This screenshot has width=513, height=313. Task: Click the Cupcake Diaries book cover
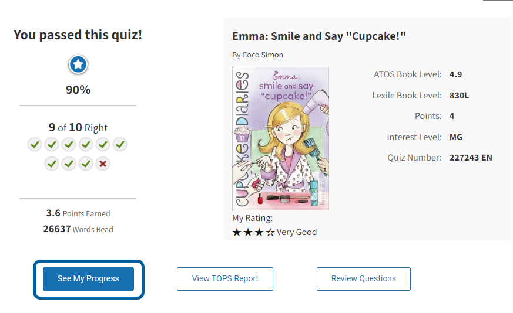point(280,138)
